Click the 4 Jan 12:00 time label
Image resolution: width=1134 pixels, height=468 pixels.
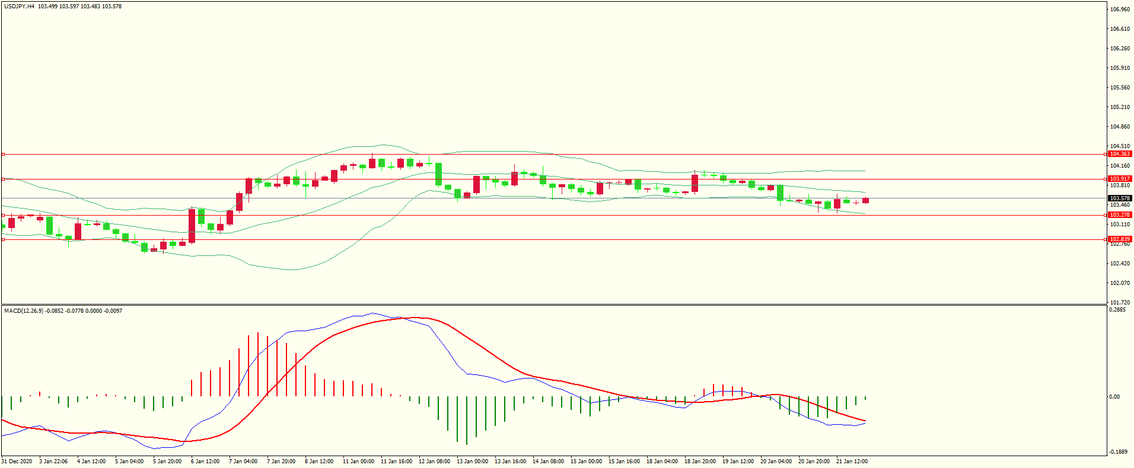91,461
